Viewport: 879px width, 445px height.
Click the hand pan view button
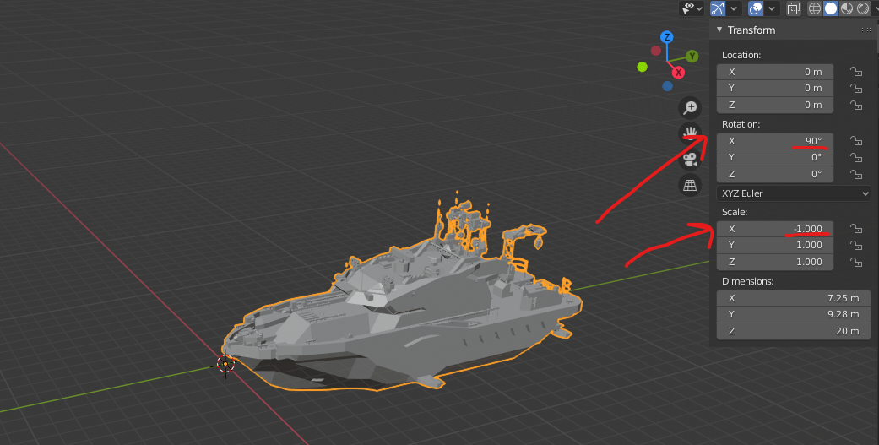[x=690, y=133]
